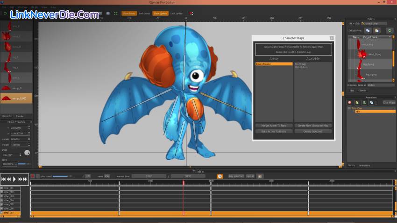The height and width of the screenshot is (223, 397).
Task: Toggle the Show Sprites button
Action: click(x=160, y=14)
